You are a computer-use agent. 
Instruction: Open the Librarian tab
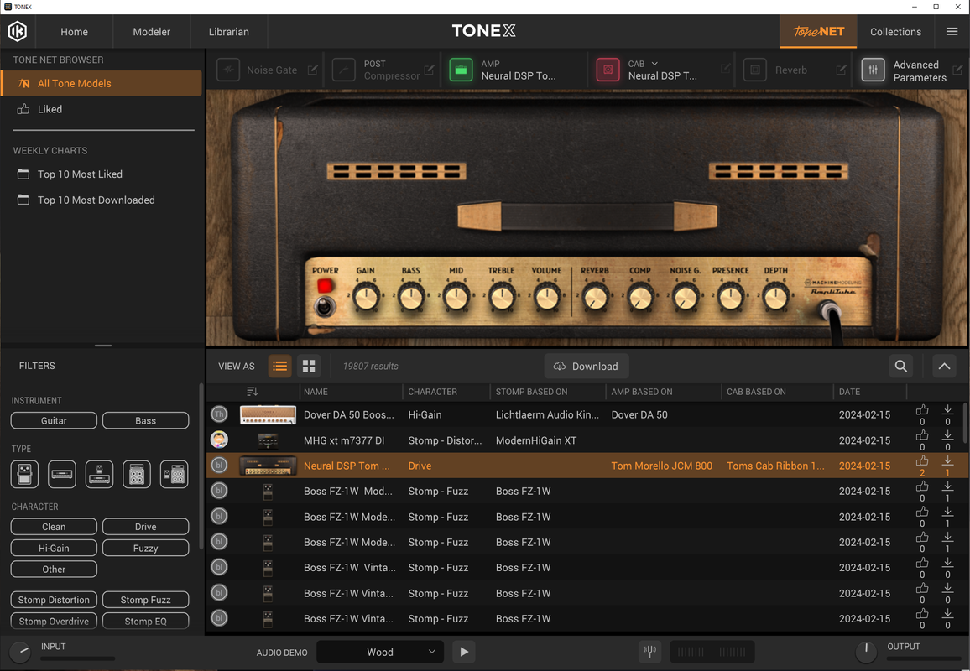229,32
